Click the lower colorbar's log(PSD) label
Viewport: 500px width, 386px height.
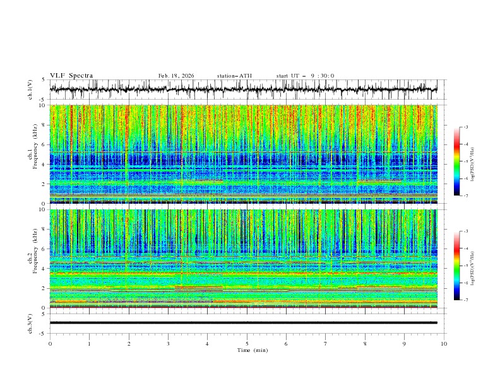pos(473,266)
